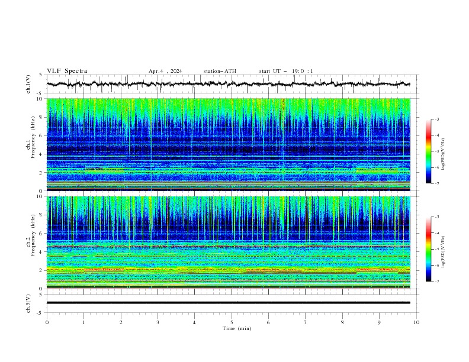Viewport: 469px width, 362px height.
Task: Click the 'ch.1(V)' axis label
Action: (x=28, y=85)
